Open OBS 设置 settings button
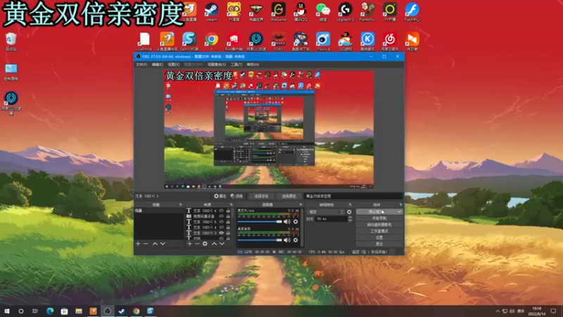Image resolution: width=563 pixels, height=317 pixels. (x=379, y=237)
